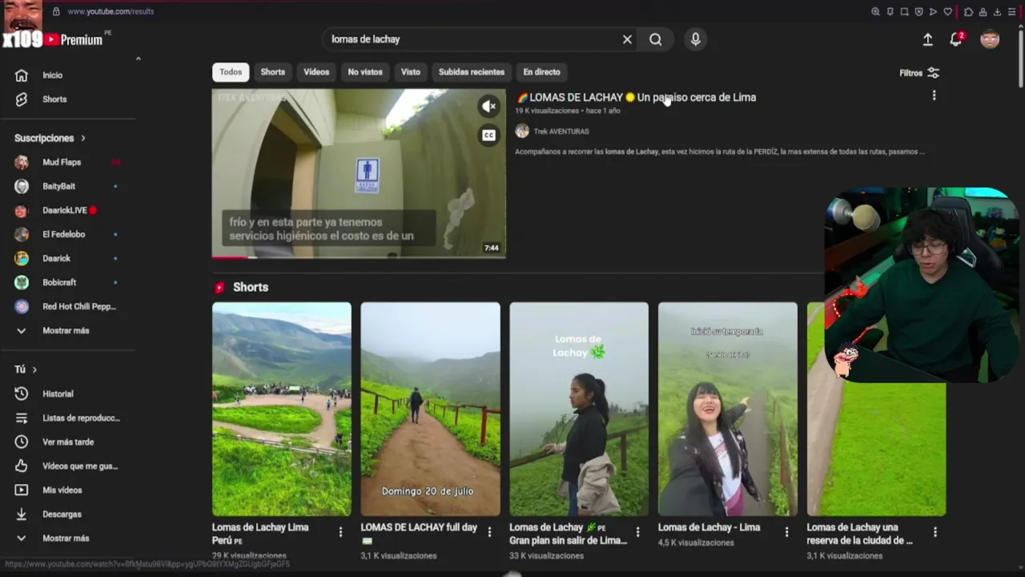1025x577 pixels.
Task: Click the browser pin icon
Action: [890, 11]
